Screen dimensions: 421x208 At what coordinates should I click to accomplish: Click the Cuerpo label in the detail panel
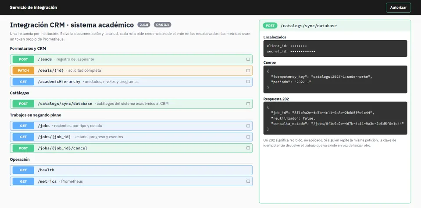[270, 62]
